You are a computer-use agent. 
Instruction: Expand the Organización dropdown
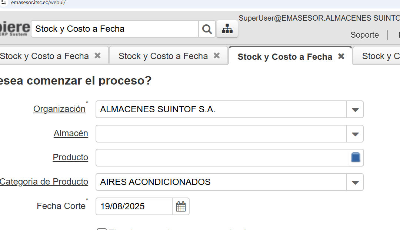355,110
